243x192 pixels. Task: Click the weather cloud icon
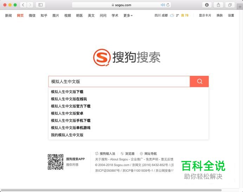[x=172, y=15]
